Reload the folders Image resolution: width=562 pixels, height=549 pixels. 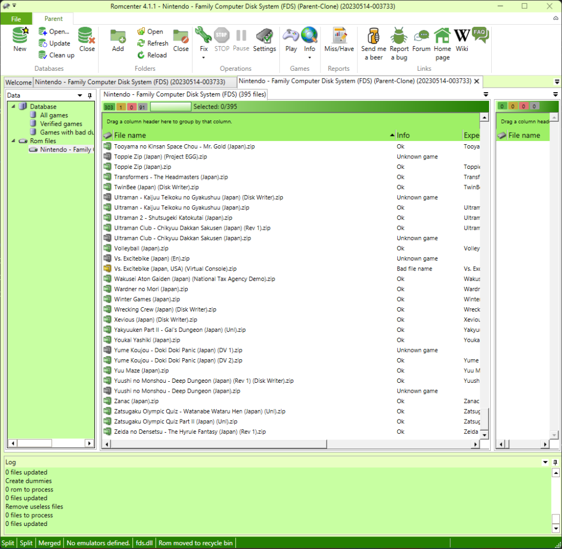tap(151, 55)
